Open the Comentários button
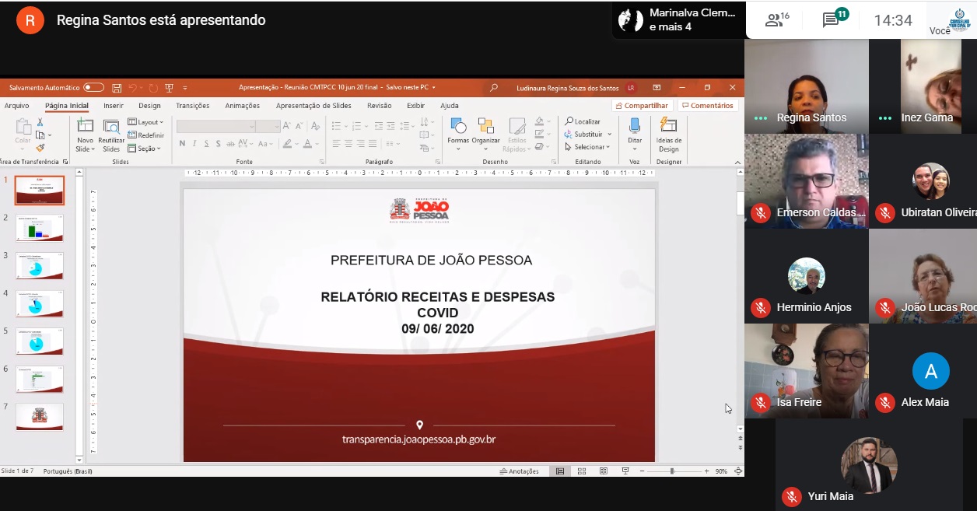This screenshot has width=977, height=511. (707, 106)
